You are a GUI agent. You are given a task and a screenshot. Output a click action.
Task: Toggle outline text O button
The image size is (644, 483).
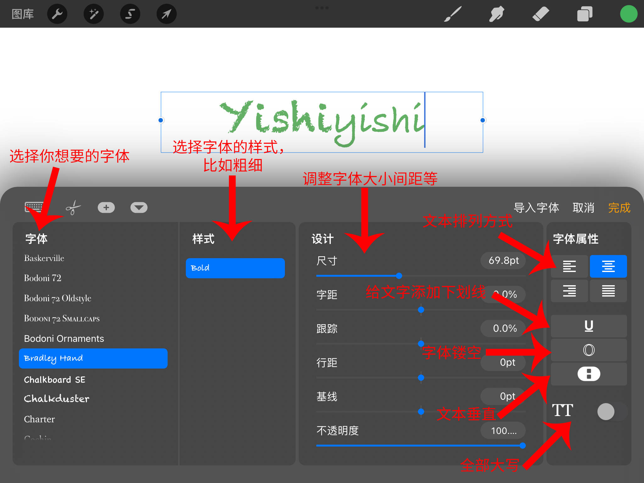click(x=589, y=350)
